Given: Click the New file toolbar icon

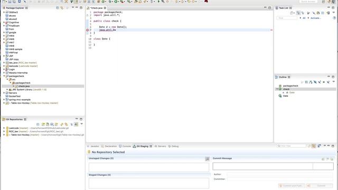Looking at the screenshot, I should click(x=4, y=2).
